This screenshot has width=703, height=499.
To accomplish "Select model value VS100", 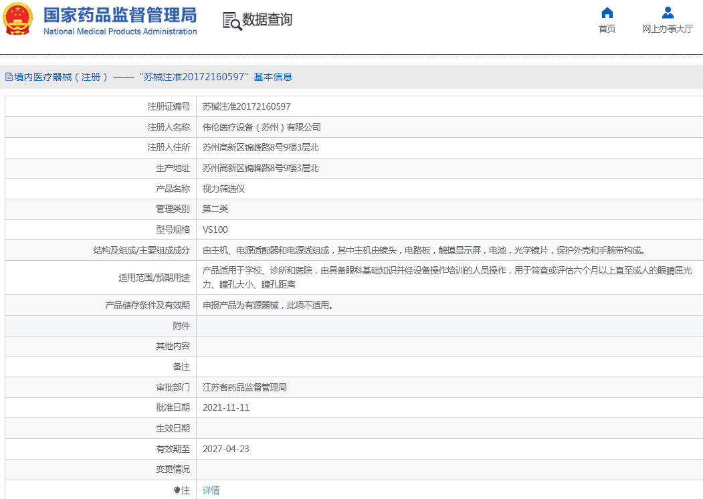I will click(215, 229).
